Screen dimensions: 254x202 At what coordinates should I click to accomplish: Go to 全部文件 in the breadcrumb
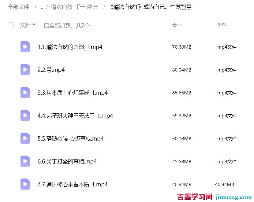click(x=18, y=7)
